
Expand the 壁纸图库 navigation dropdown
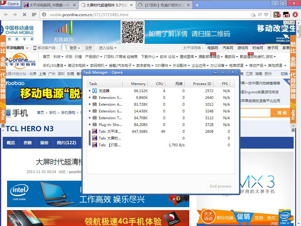point(188,57)
